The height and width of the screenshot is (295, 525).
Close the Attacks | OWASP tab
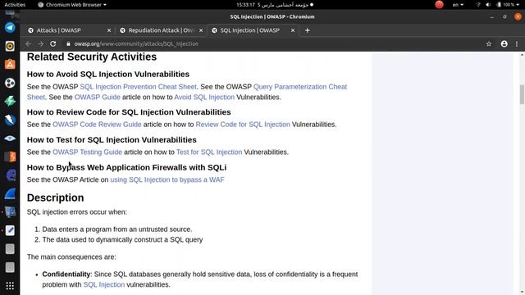point(109,30)
